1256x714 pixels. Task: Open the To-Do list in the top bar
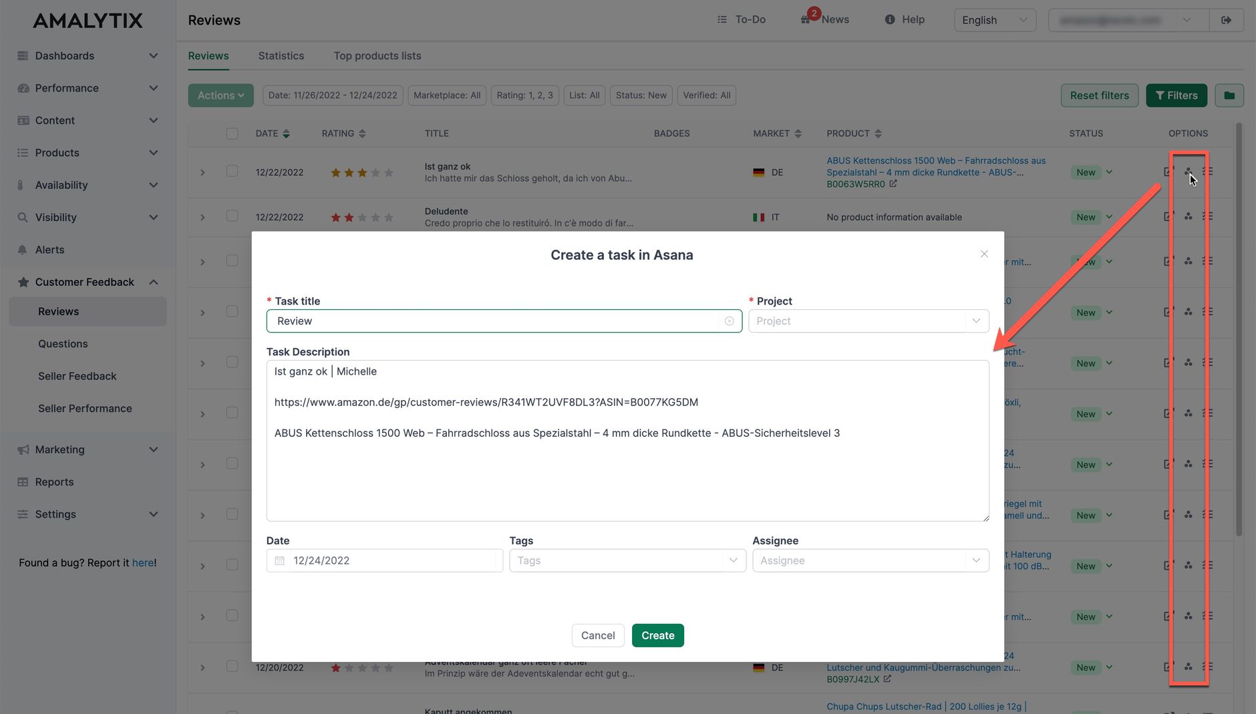(741, 20)
